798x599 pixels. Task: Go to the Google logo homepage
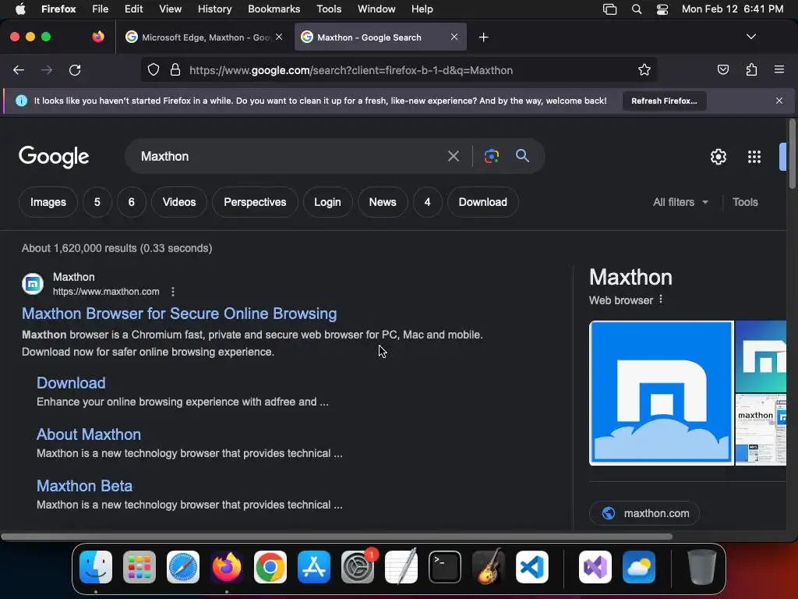click(x=54, y=156)
